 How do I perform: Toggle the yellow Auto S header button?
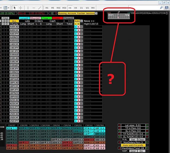(78, 24)
